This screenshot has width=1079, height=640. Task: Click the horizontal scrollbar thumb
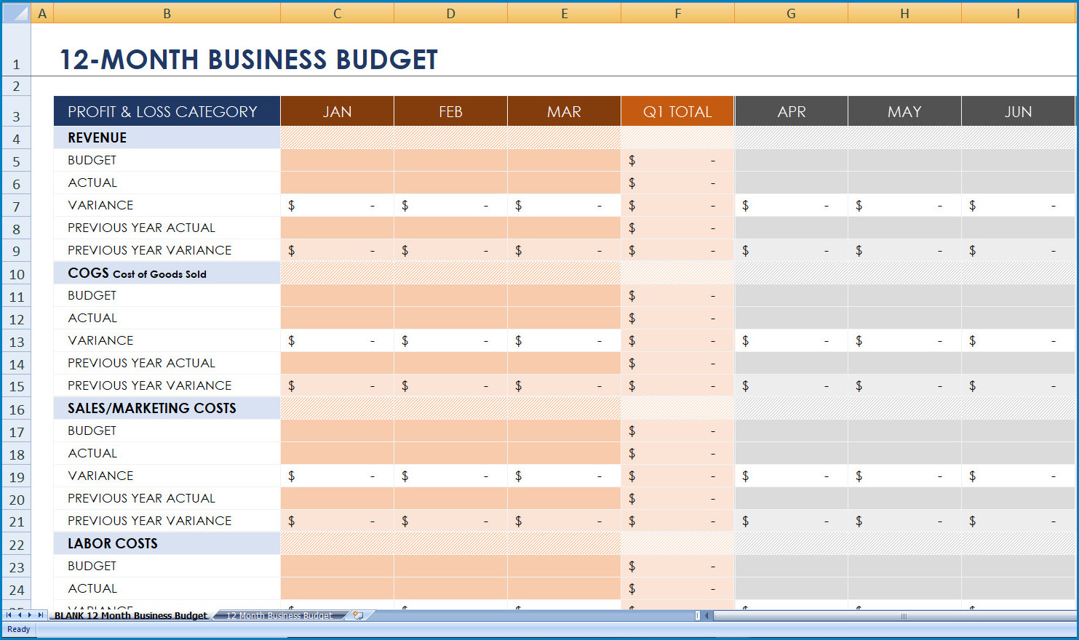point(904,616)
